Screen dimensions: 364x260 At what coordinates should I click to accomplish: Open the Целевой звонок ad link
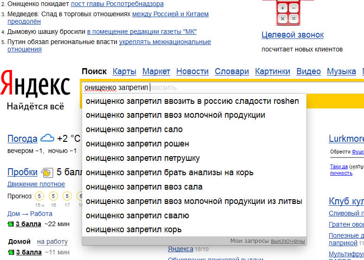pyautogui.click(x=292, y=35)
